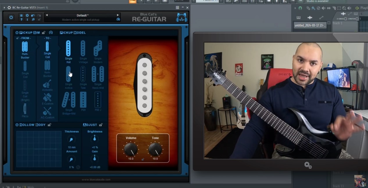
Task: Click the Pickup Sim reset dial icon
Action: 51,33
